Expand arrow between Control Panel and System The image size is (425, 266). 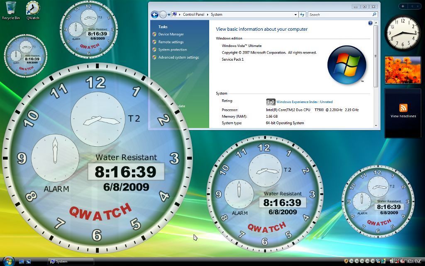[x=208, y=15]
